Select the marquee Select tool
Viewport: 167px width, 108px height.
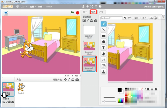[104, 66]
